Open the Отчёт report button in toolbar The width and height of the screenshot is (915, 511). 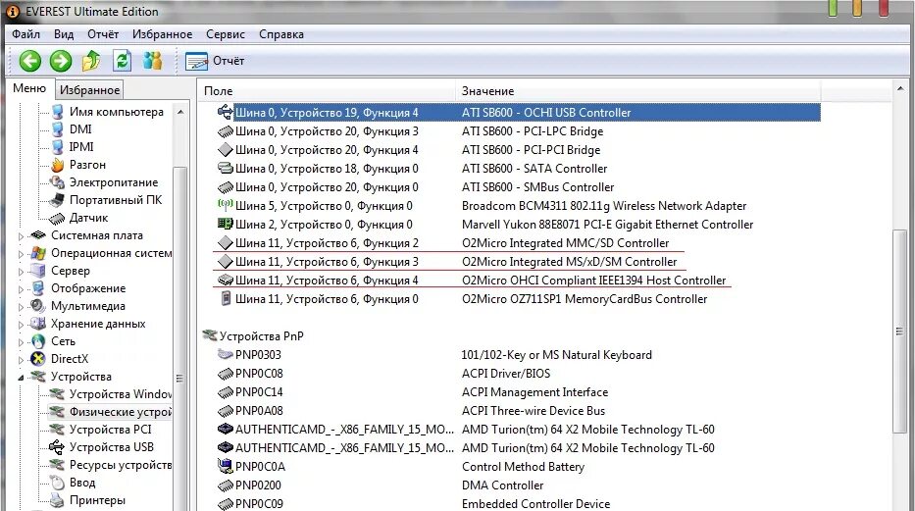[x=215, y=61]
